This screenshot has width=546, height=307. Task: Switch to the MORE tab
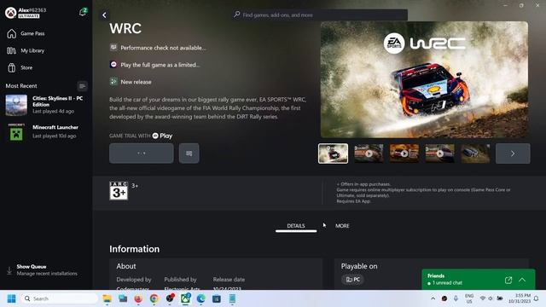coord(342,226)
